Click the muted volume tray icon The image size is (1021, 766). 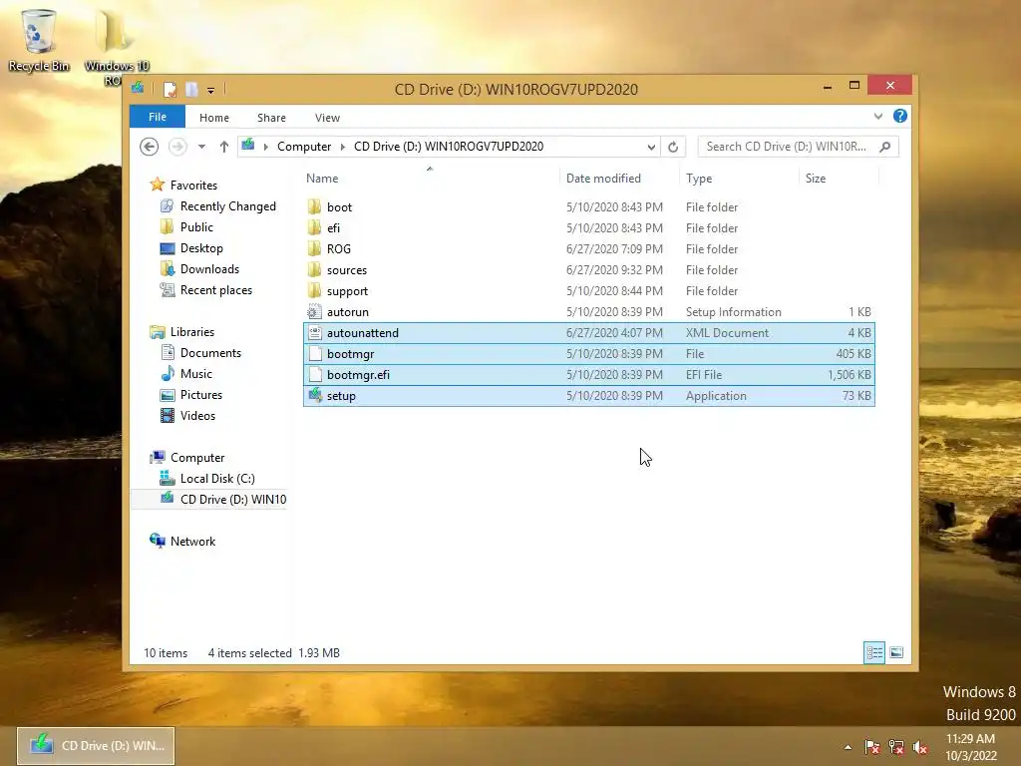[x=920, y=747]
